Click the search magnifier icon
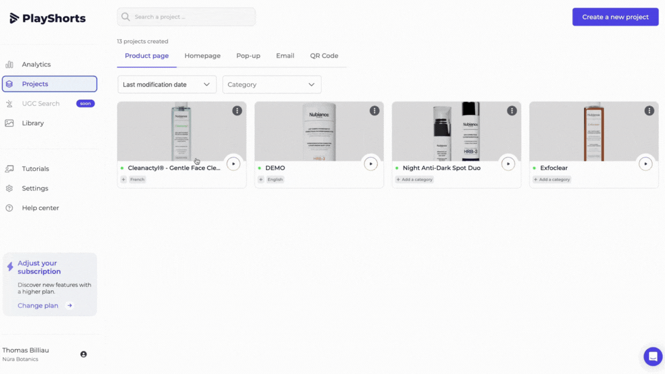 125,17
